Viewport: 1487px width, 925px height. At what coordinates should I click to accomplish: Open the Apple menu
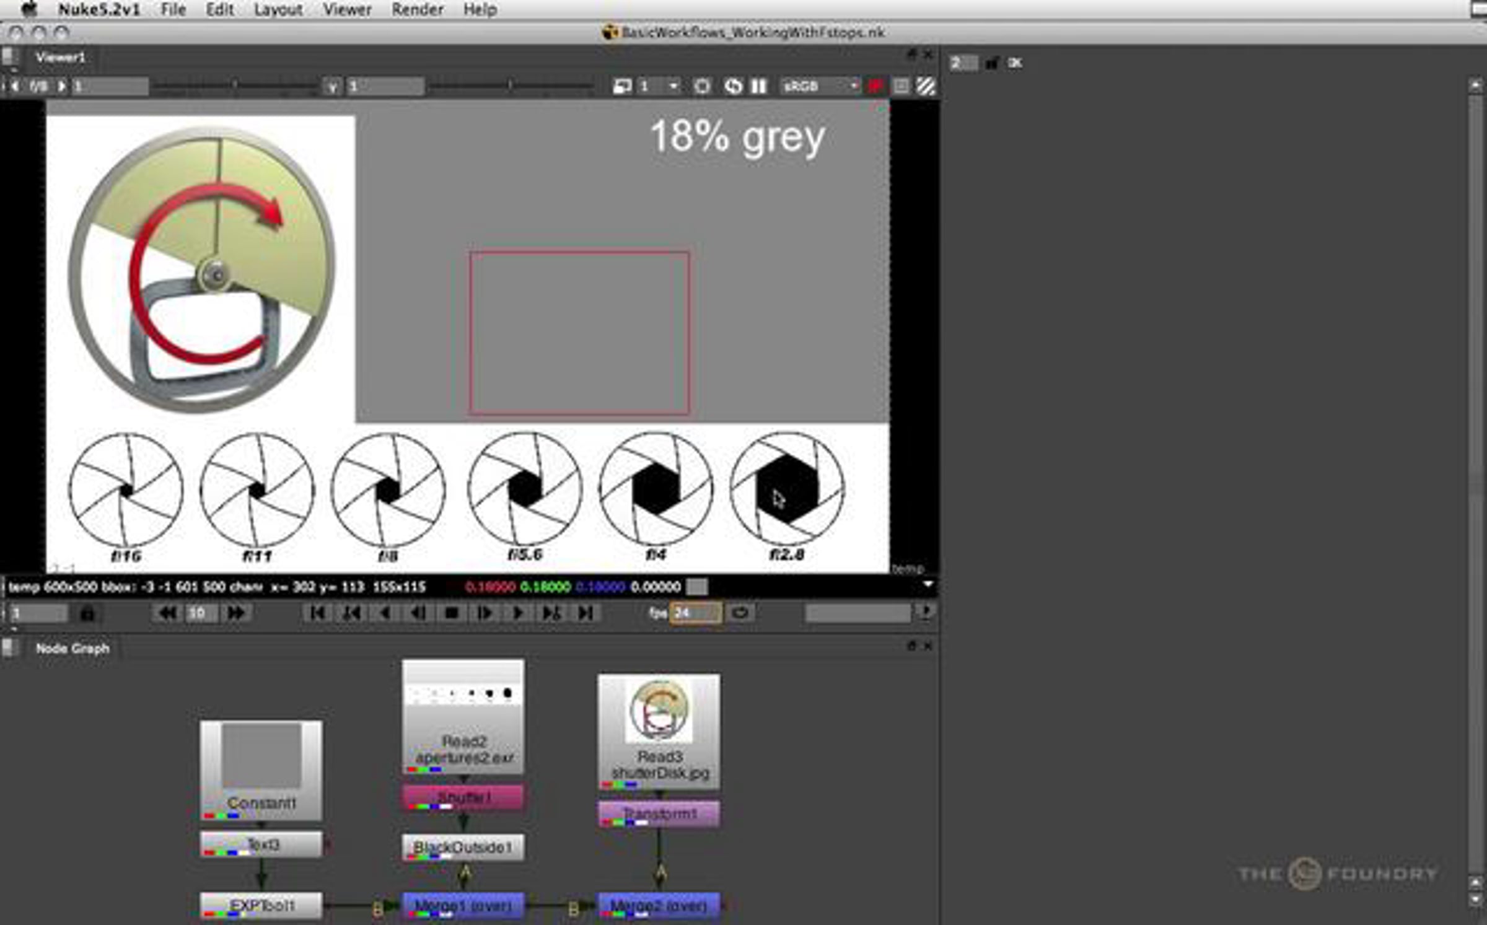pyautogui.click(x=29, y=9)
